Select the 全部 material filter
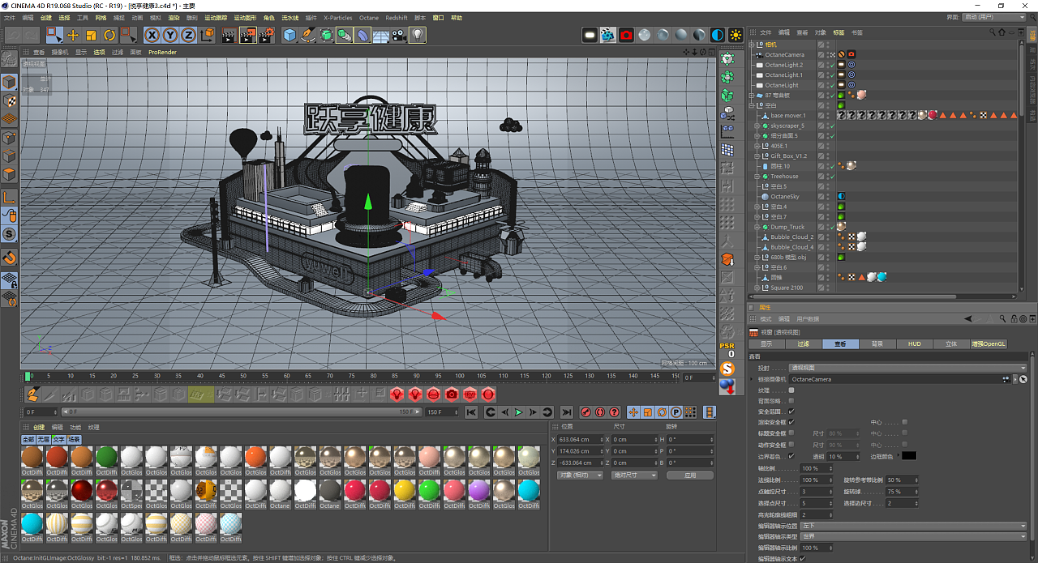 tap(28, 439)
